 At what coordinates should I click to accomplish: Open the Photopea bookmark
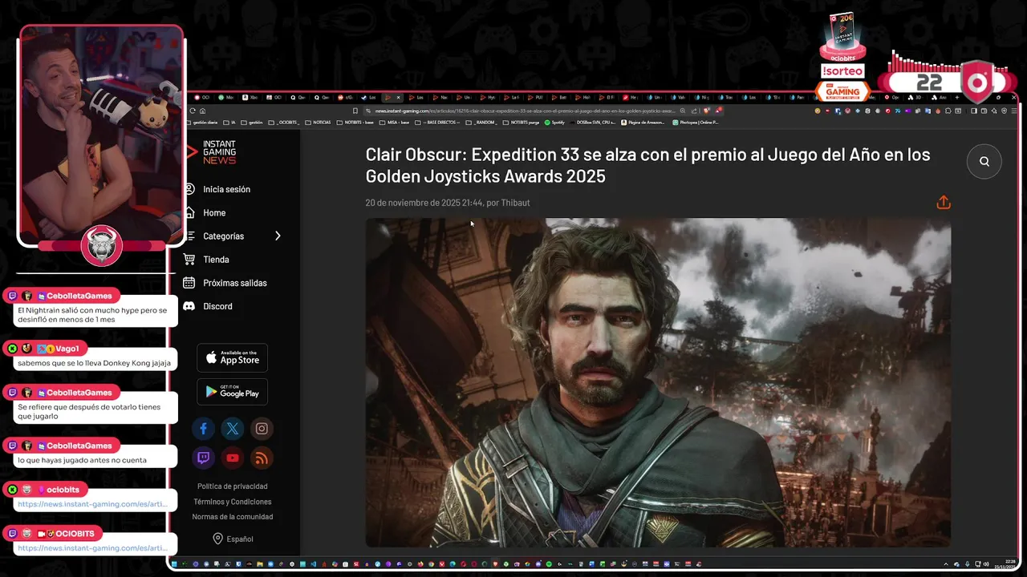coord(696,123)
